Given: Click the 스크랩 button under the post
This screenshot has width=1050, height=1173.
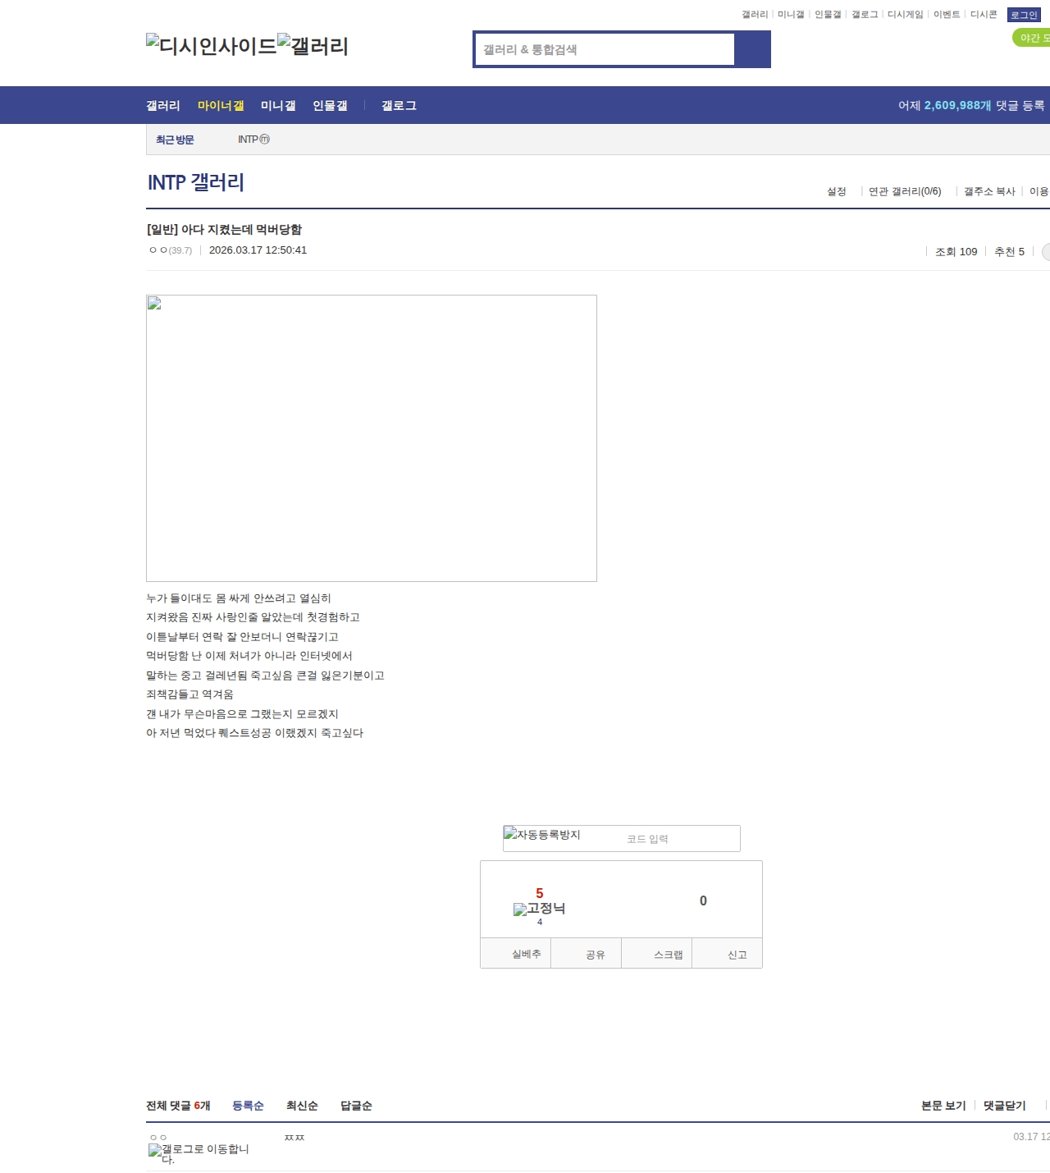Looking at the screenshot, I should [668, 955].
